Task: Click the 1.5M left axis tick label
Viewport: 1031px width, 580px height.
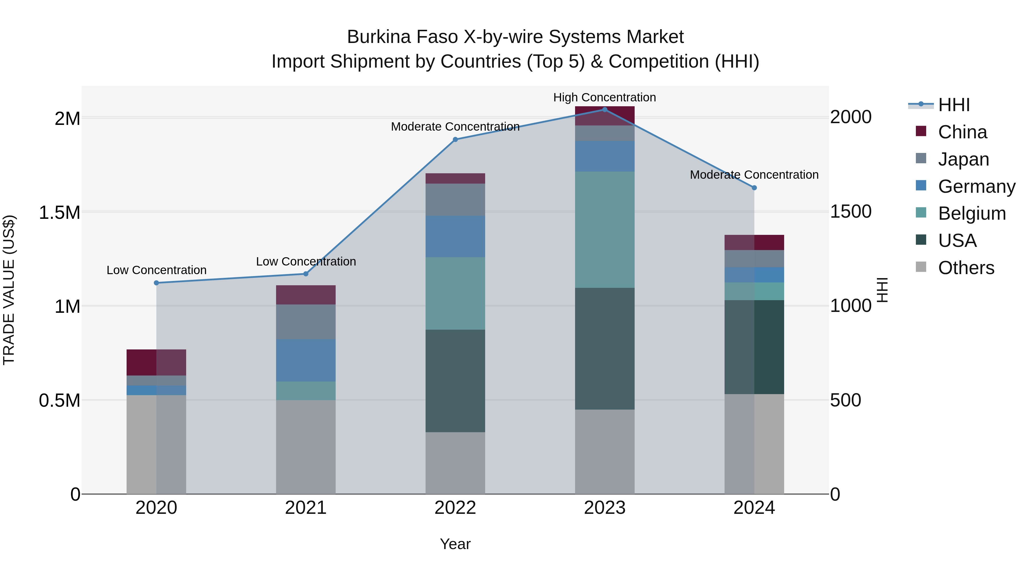Action: [60, 213]
